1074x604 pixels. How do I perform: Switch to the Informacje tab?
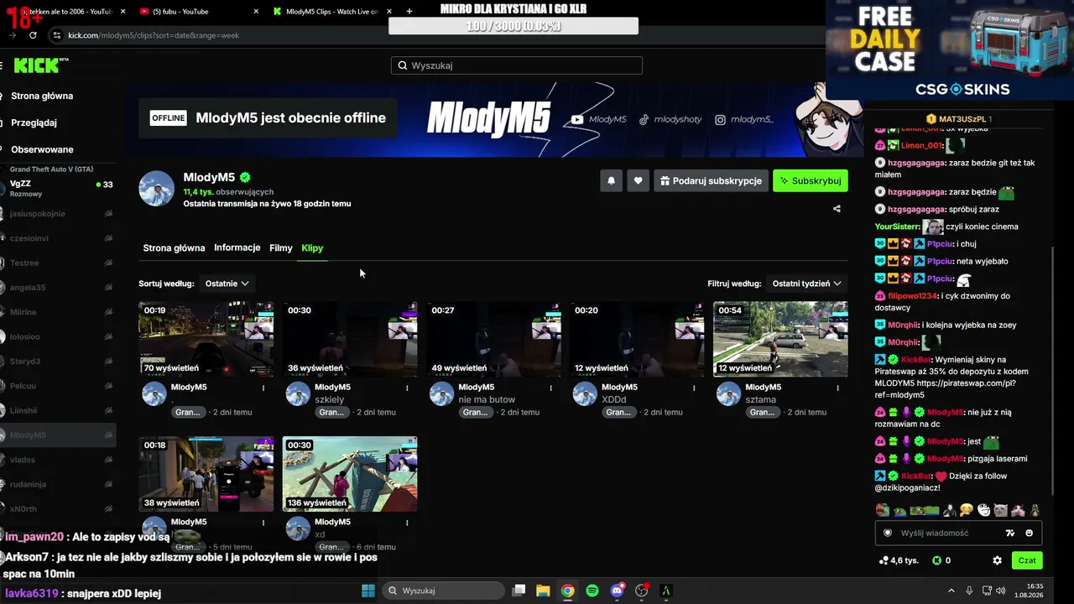pos(237,247)
